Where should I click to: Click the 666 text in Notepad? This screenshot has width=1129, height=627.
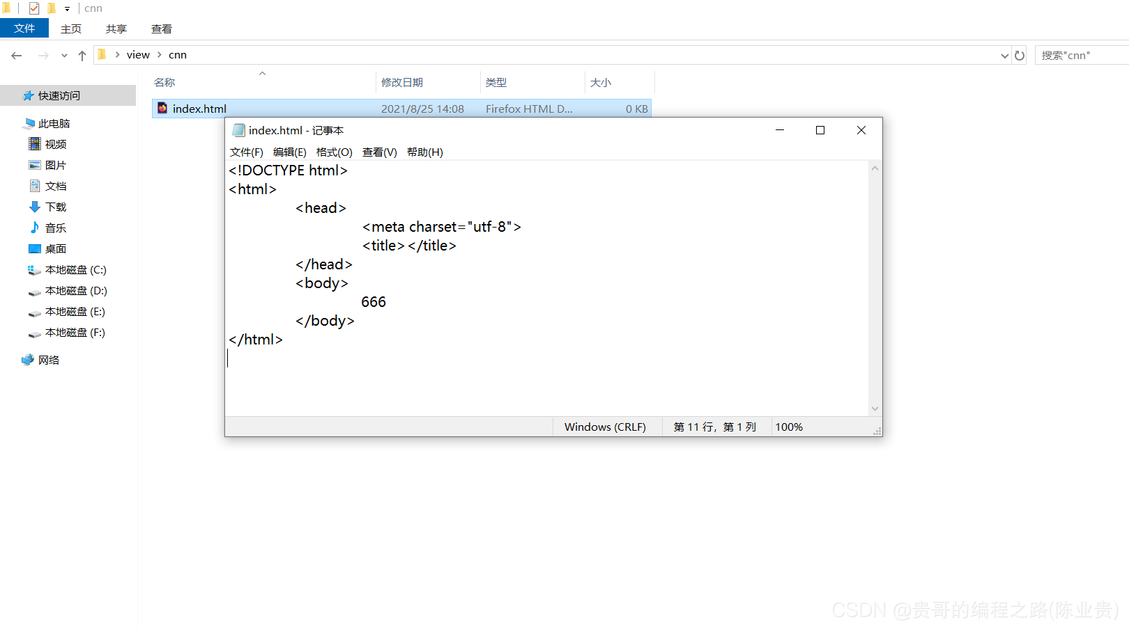coord(374,302)
